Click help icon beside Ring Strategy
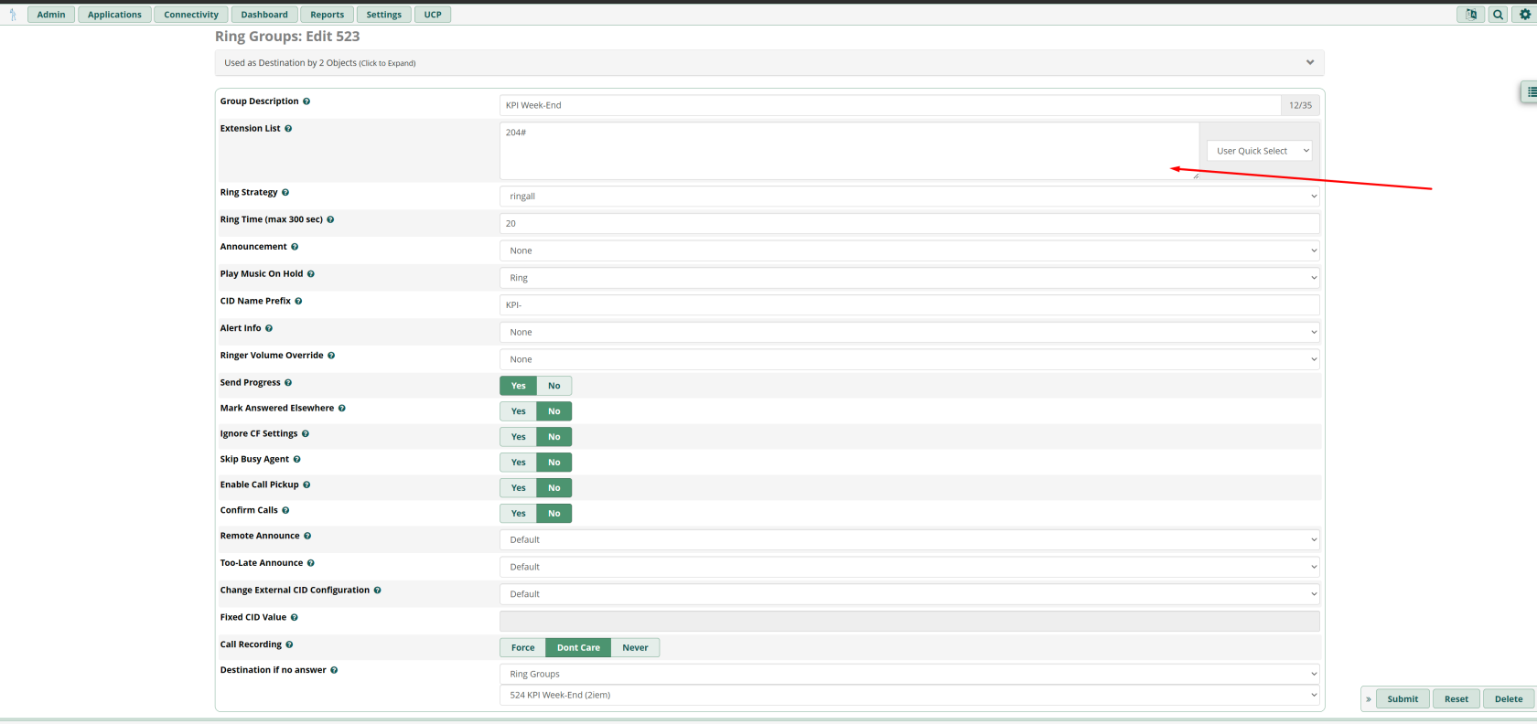Image resolution: width=1537 pixels, height=724 pixels. 285,193
